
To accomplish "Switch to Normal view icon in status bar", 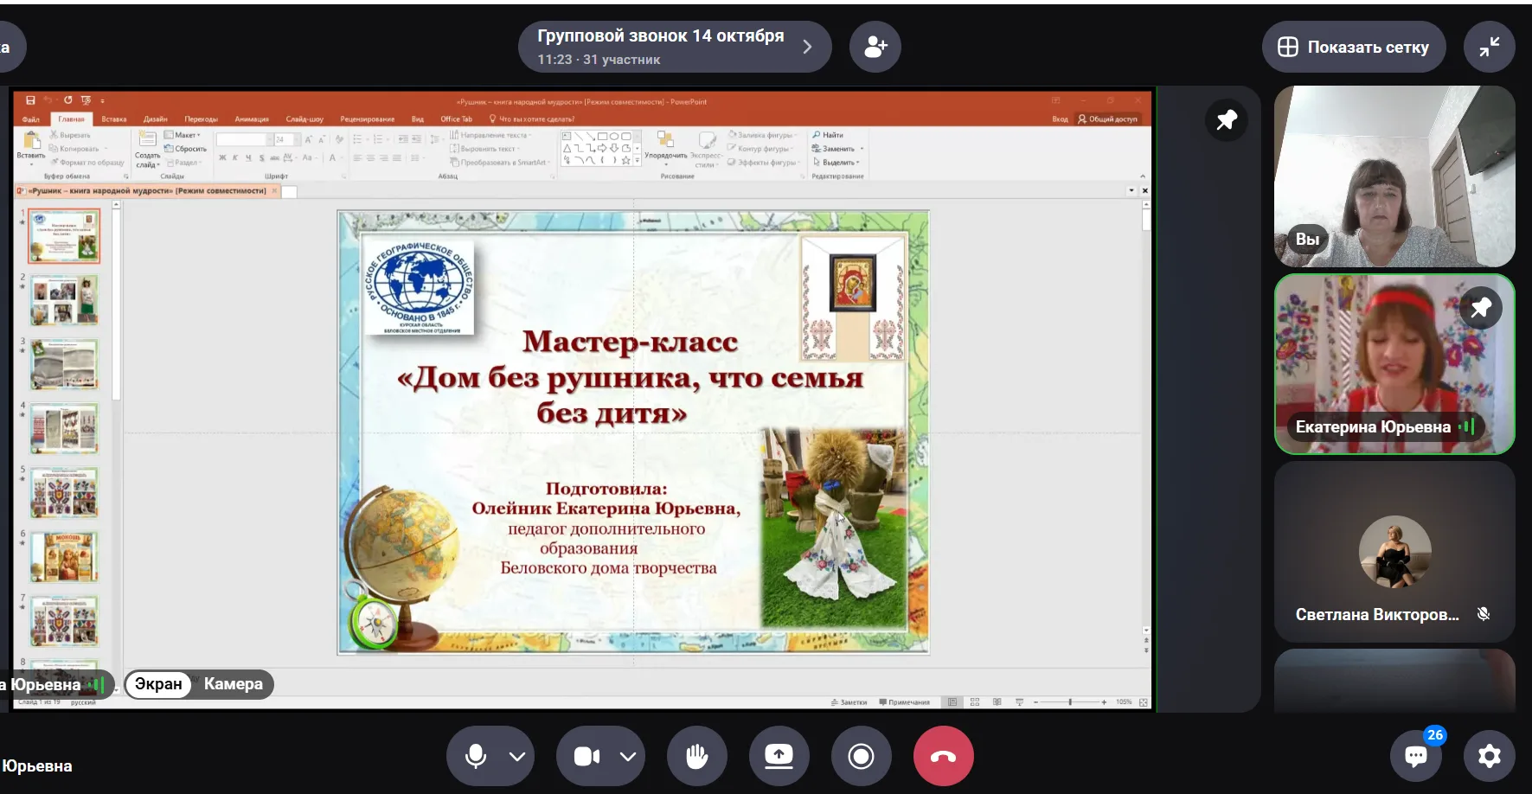I will (x=952, y=702).
